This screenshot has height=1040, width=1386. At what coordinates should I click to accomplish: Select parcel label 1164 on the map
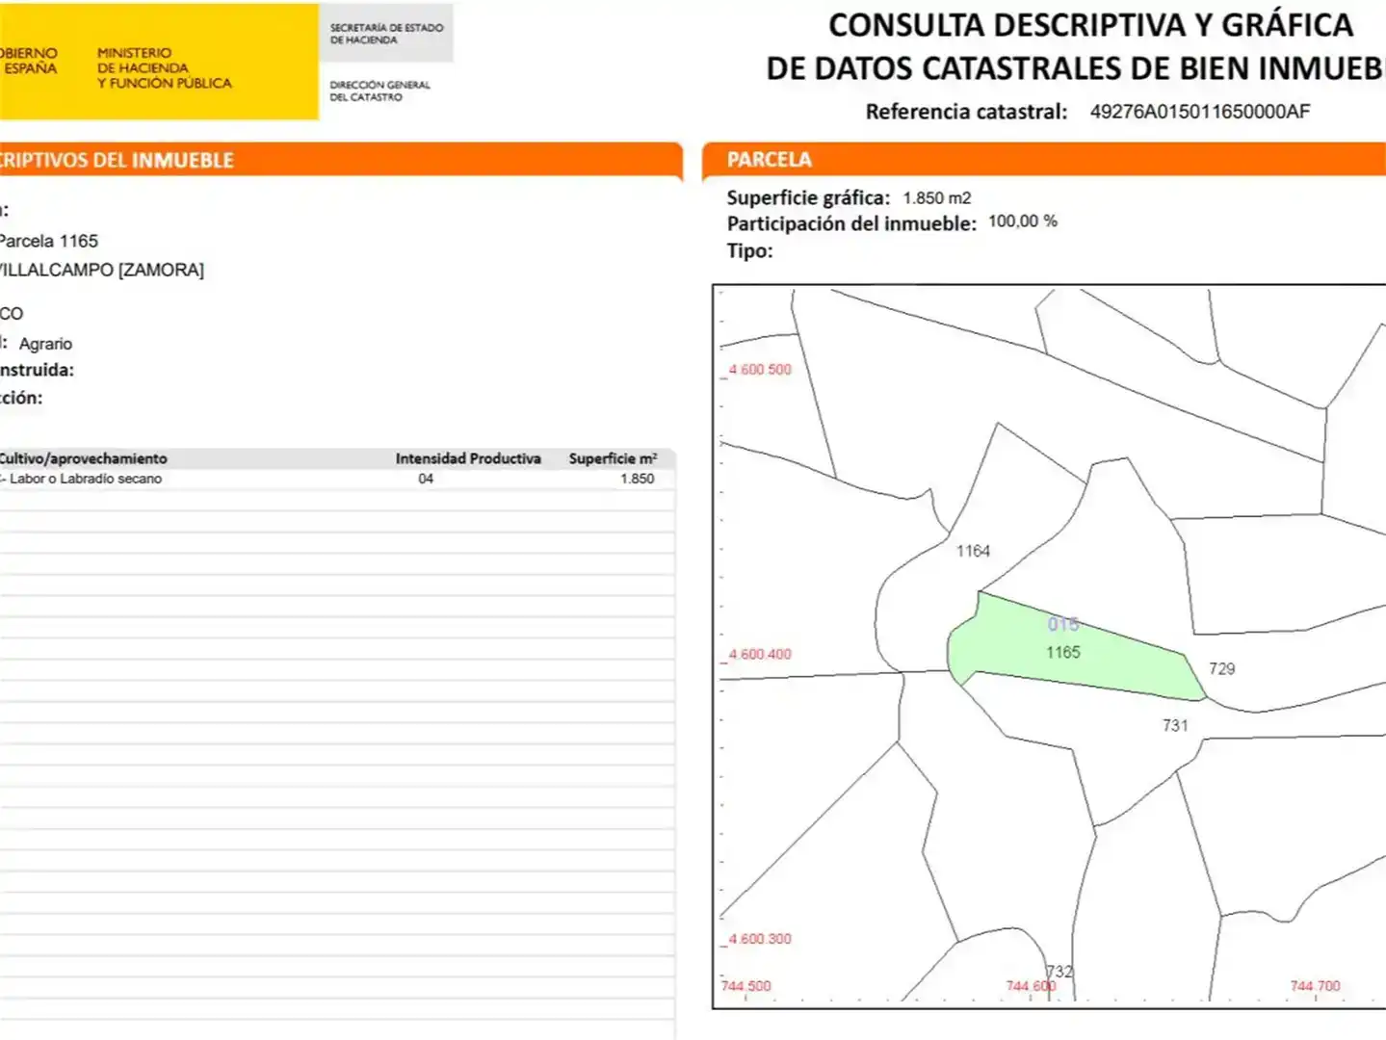[973, 551]
